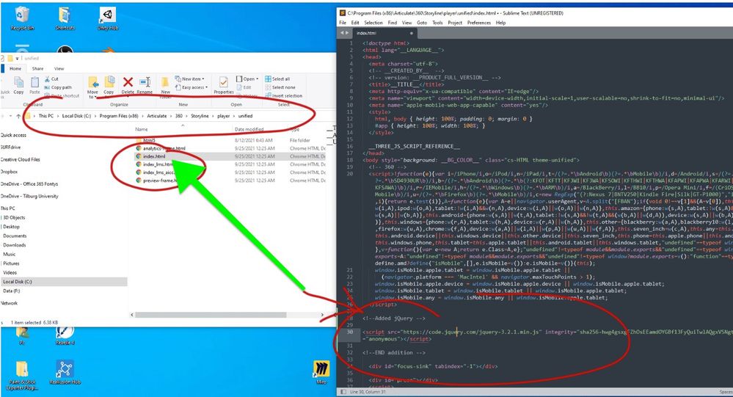Switch to the Home ribbon tab
Screen dimensions: 733x397
[x=15, y=69]
